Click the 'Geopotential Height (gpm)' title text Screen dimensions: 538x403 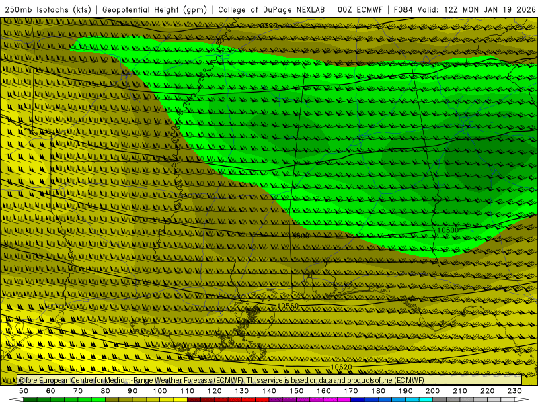155,9
